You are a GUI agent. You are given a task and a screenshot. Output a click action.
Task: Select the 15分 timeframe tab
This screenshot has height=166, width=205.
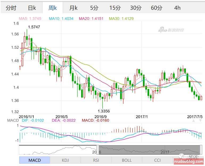115,8
